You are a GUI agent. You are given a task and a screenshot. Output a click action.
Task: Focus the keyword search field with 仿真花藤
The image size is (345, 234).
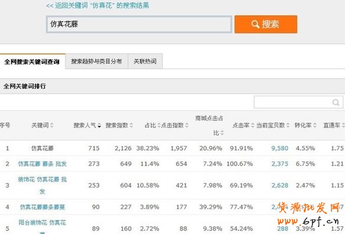pos(139,24)
